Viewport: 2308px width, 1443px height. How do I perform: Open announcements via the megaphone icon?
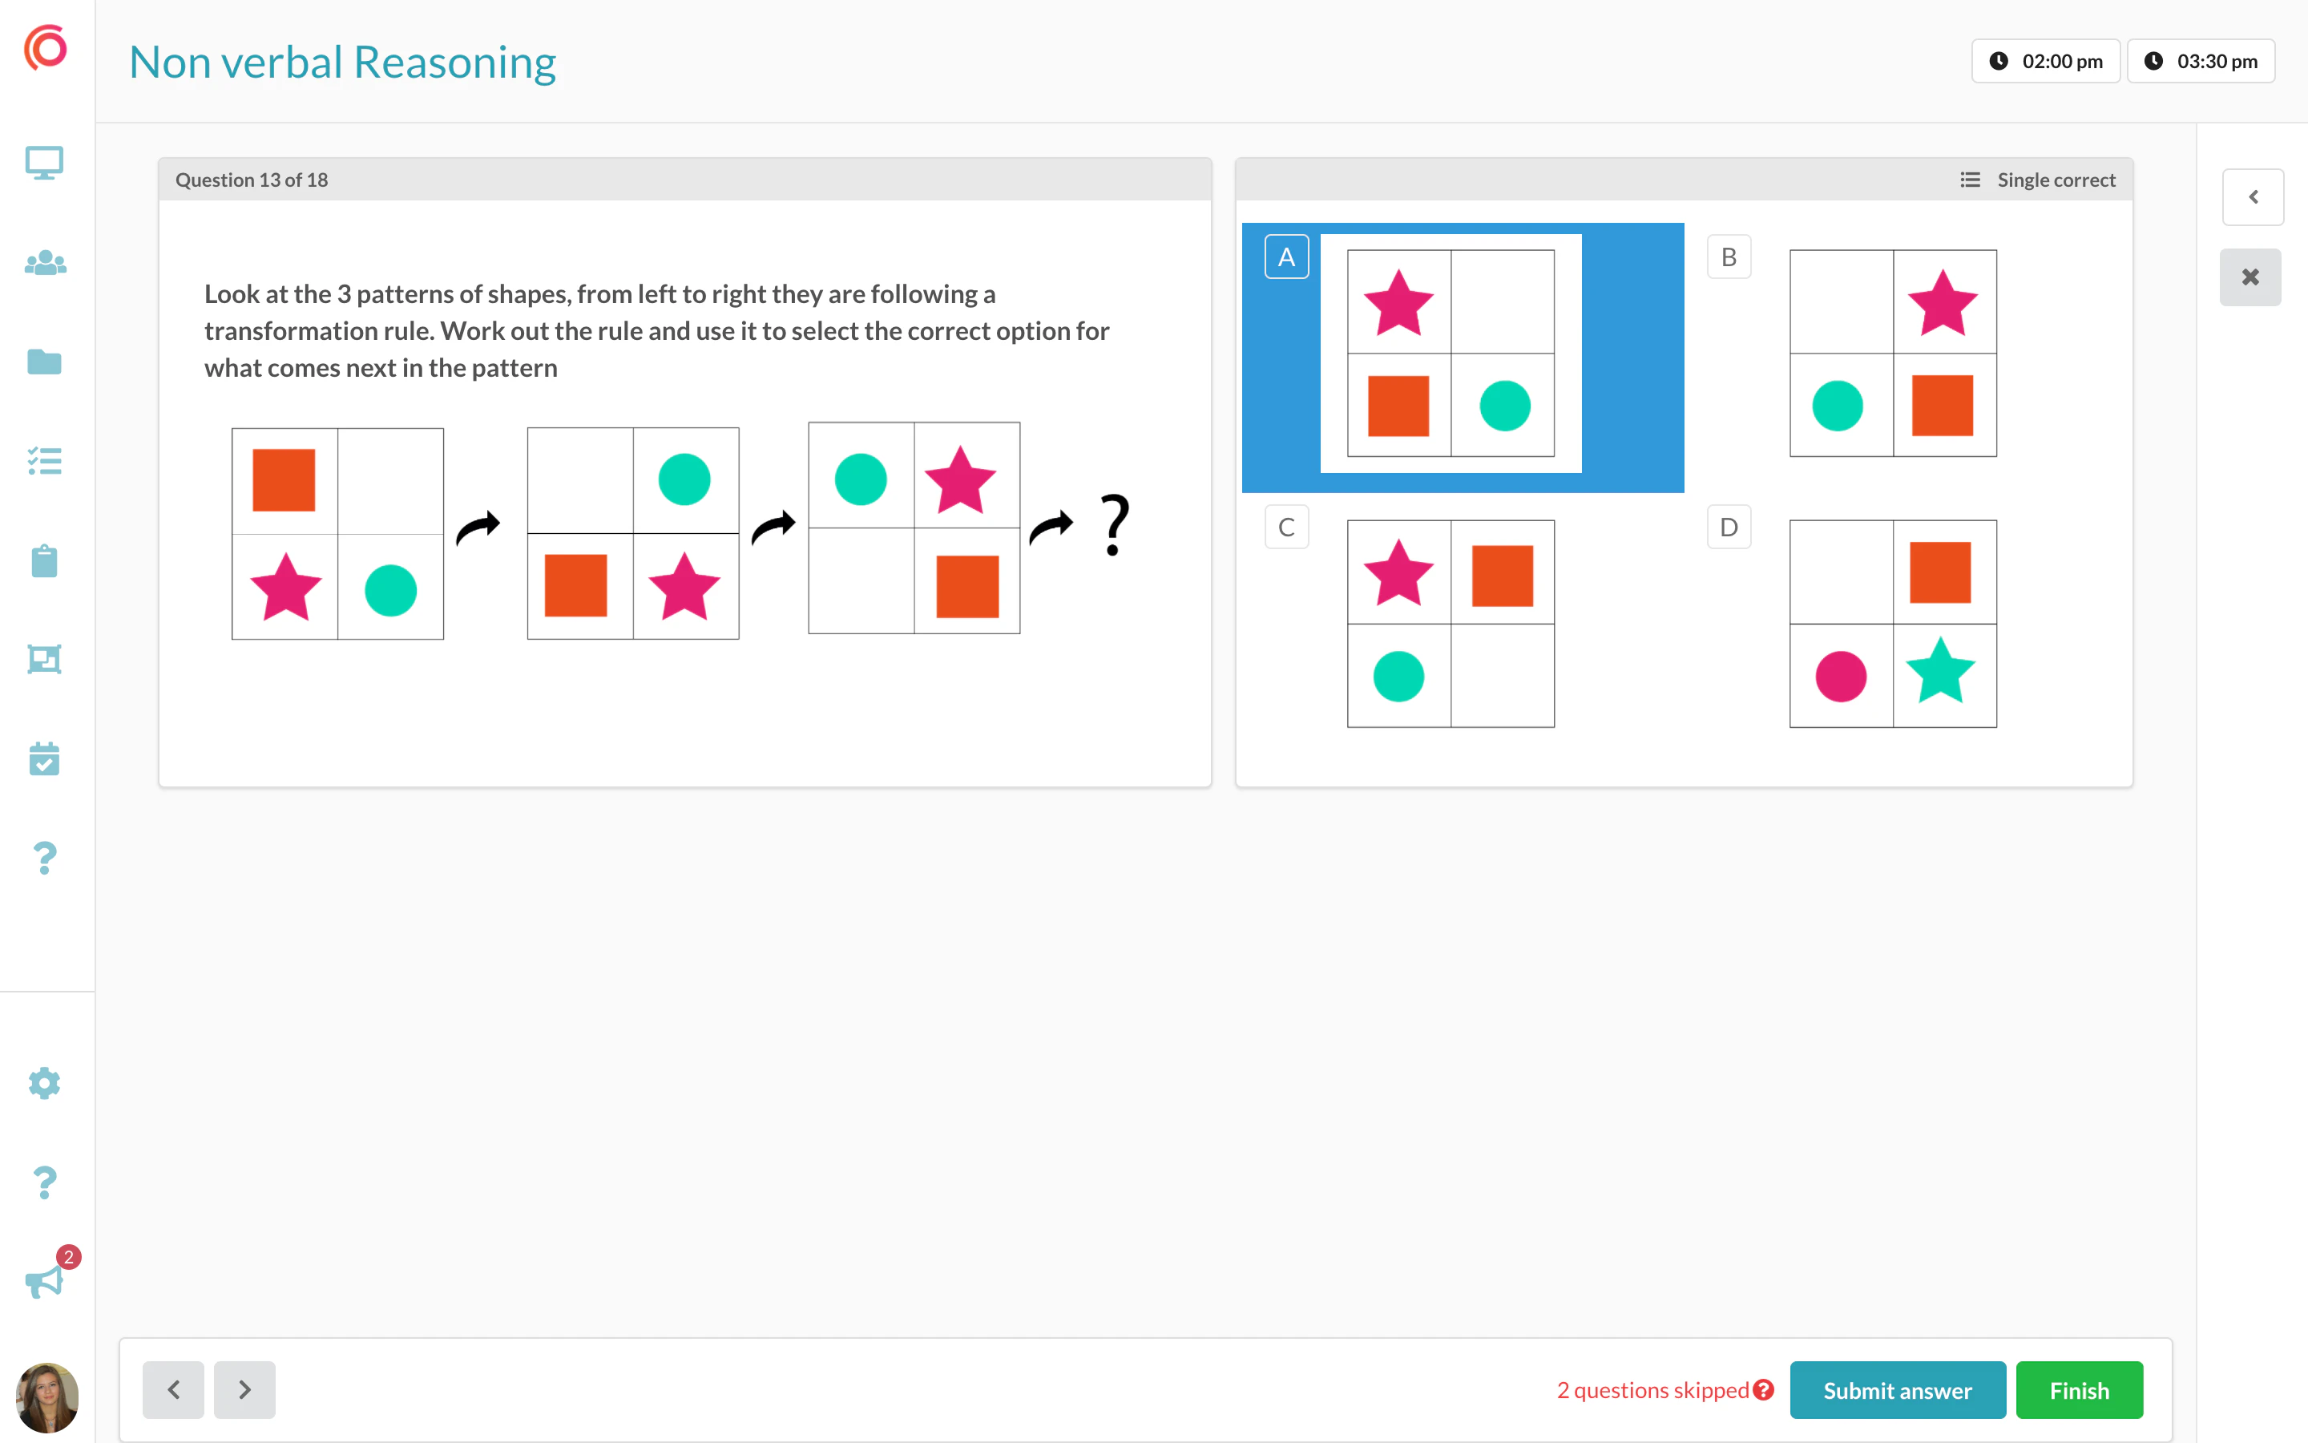click(x=45, y=1282)
